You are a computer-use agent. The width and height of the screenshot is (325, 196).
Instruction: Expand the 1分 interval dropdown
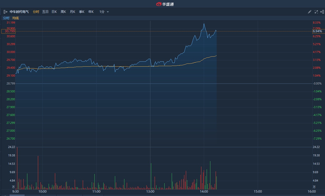tap(104, 12)
